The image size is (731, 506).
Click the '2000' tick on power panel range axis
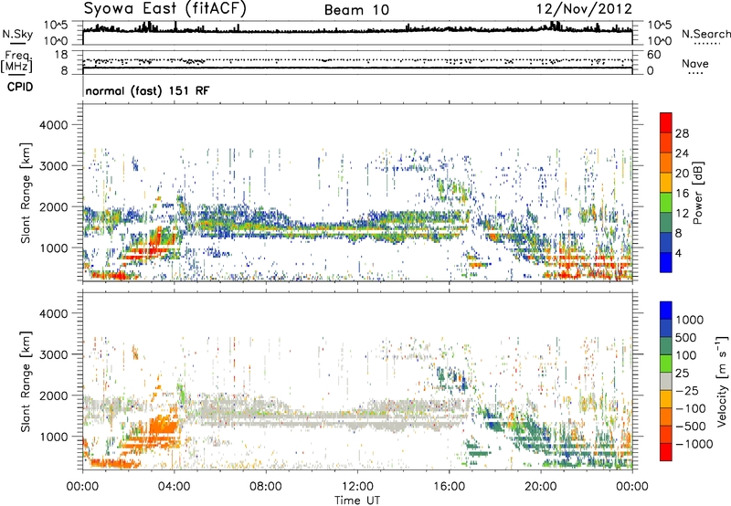coord(53,206)
